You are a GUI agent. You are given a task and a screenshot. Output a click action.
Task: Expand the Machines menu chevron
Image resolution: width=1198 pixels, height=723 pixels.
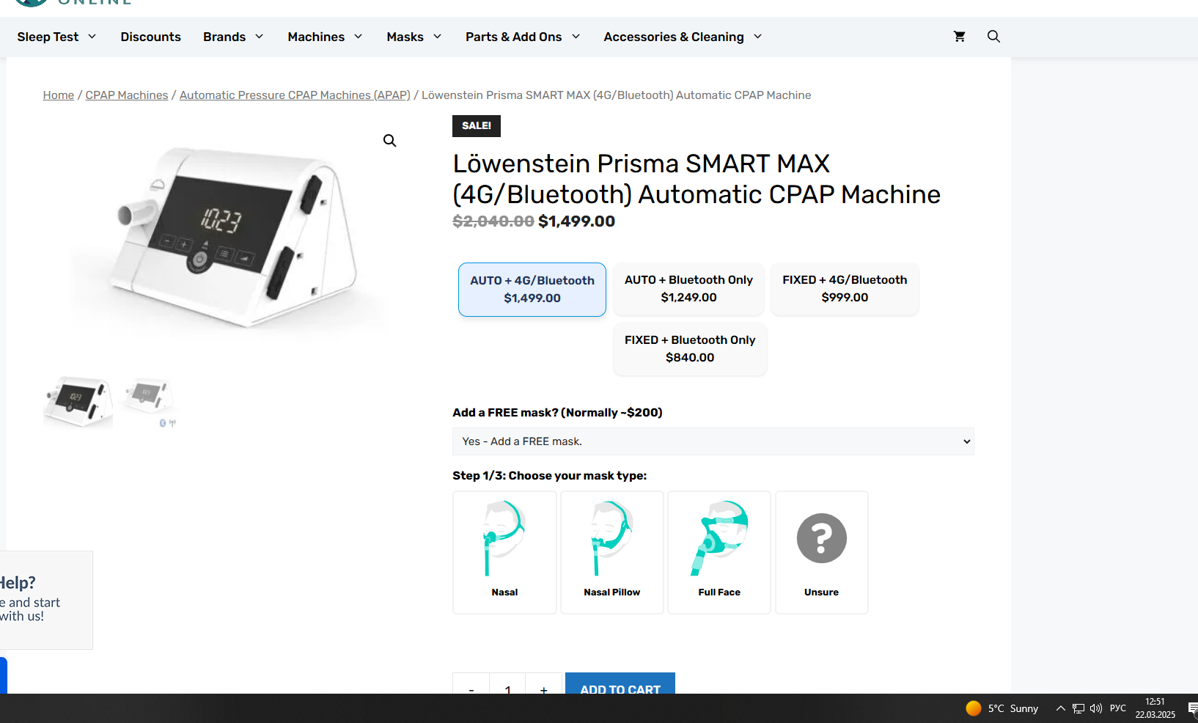[x=359, y=37]
